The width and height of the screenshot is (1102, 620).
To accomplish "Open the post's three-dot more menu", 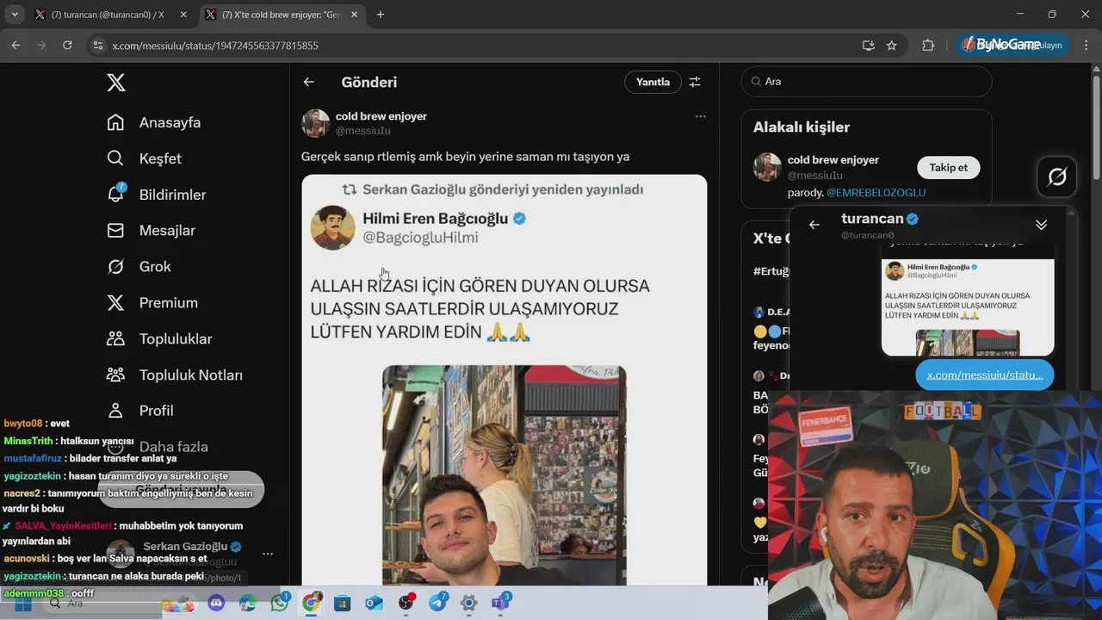I will 700,116.
